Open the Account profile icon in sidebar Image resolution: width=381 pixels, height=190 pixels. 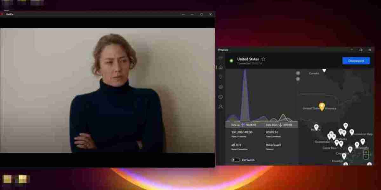pos(221,107)
